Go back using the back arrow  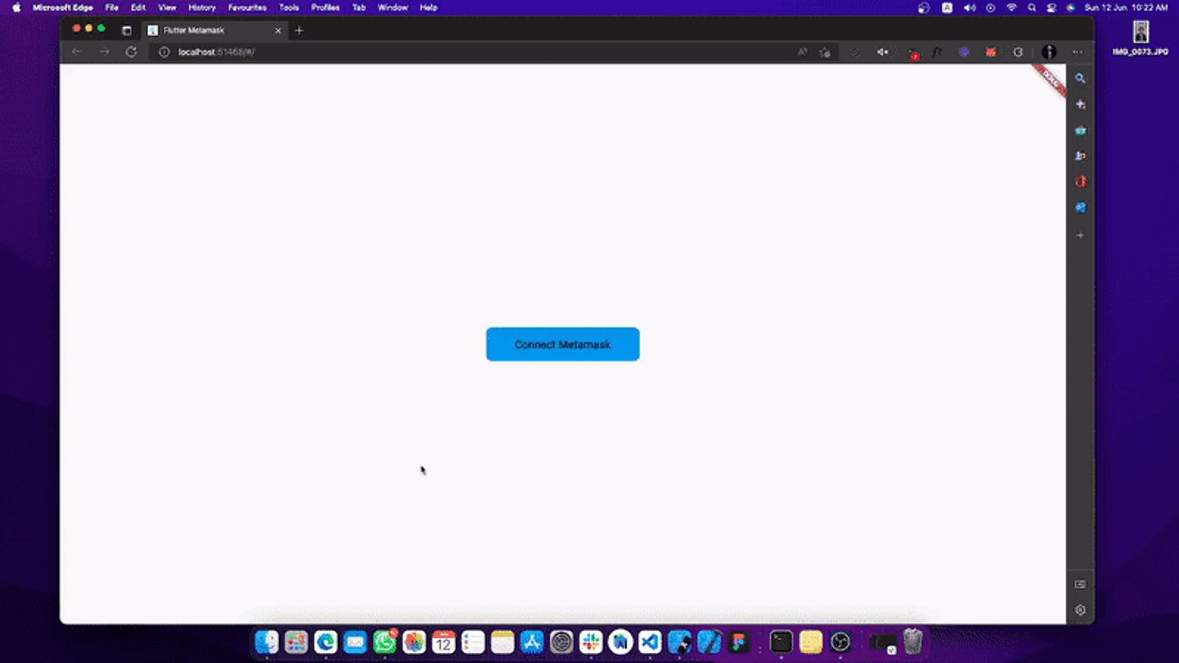76,52
